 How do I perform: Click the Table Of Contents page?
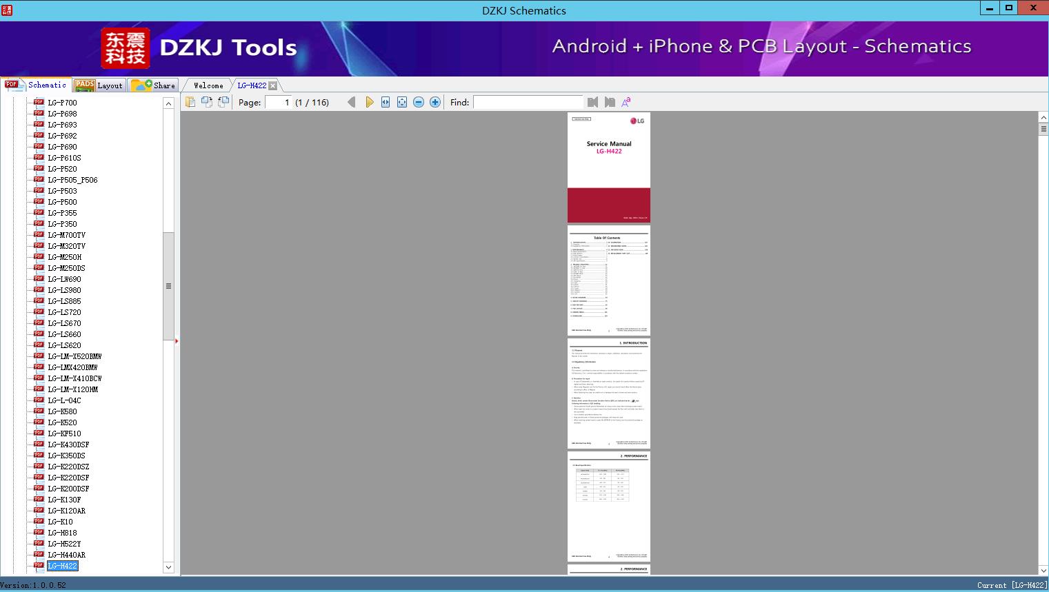pos(609,280)
